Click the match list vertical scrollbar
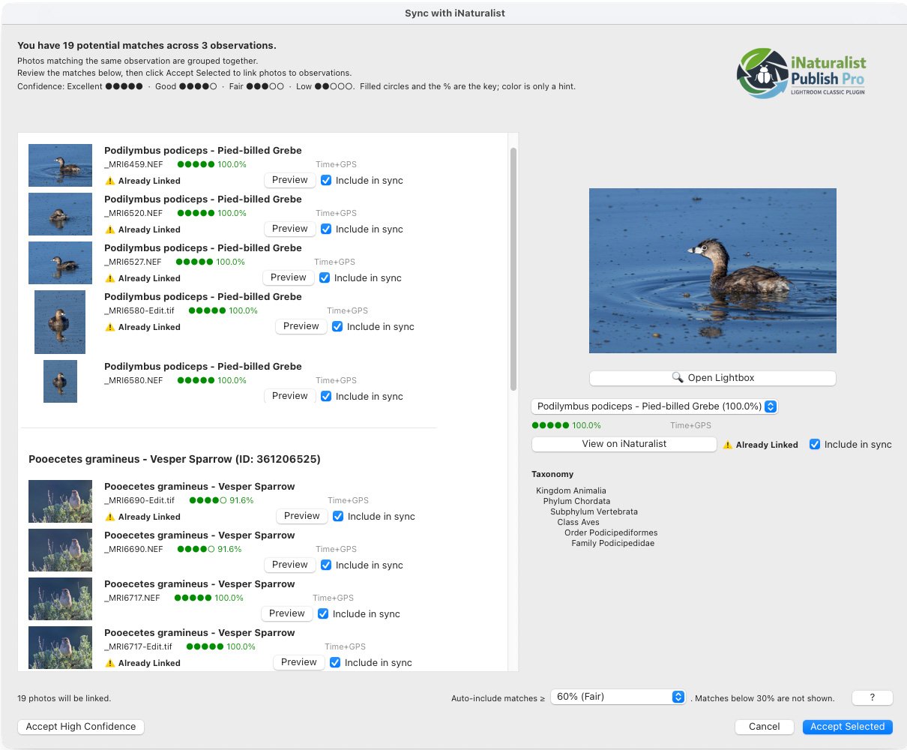The height and width of the screenshot is (750, 907). point(513,268)
